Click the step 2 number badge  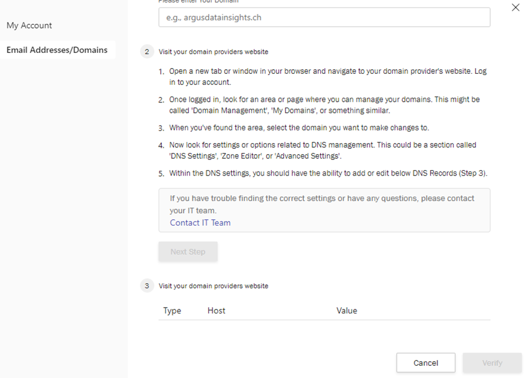[x=147, y=52]
